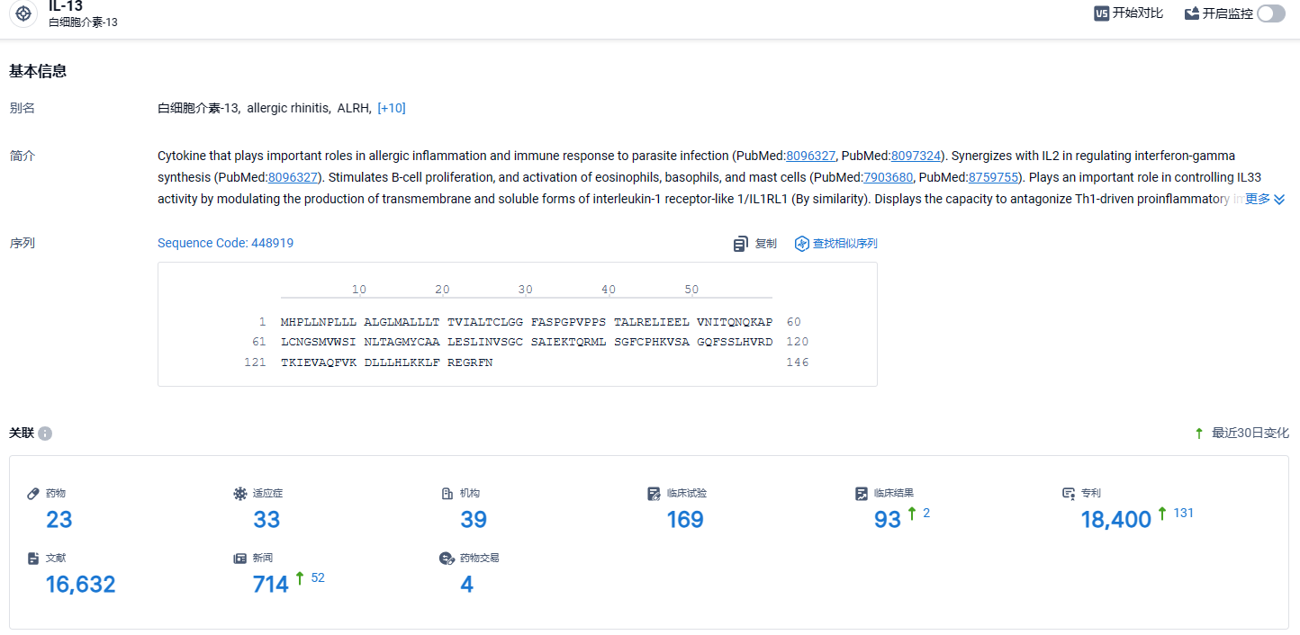Viewport: 1300px width, 635px height.
Task: Click the info icon beside 关联
Action: tap(45, 434)
